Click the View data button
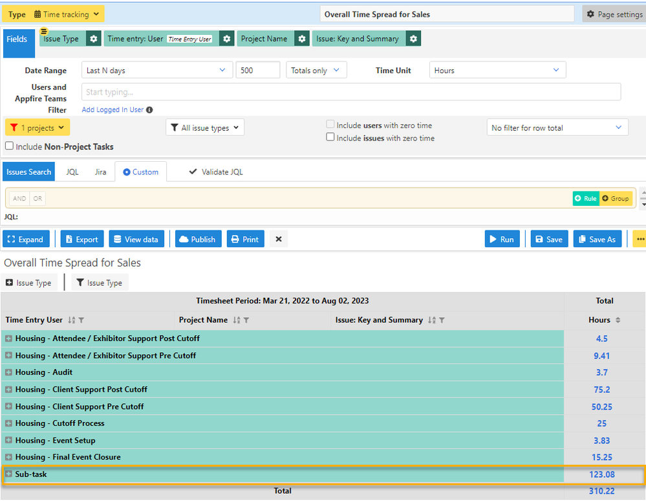Viewport: 646px width, 501px height. tap(136, 239)
